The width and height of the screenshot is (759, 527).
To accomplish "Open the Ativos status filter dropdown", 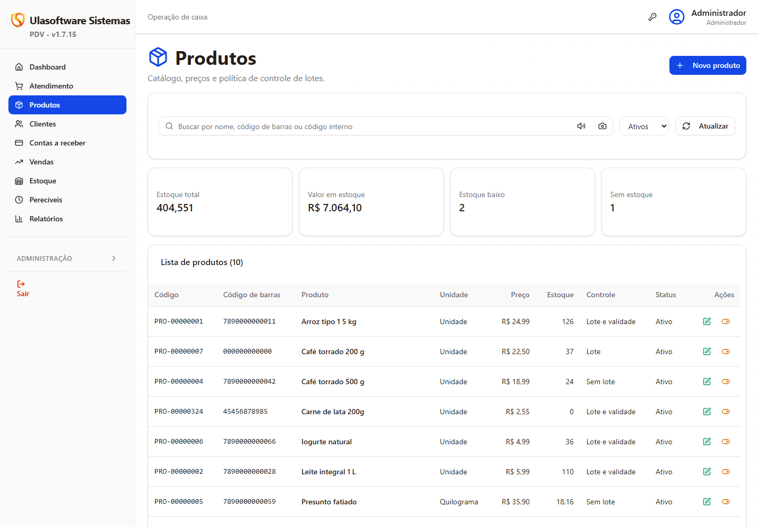I will 644,126.
